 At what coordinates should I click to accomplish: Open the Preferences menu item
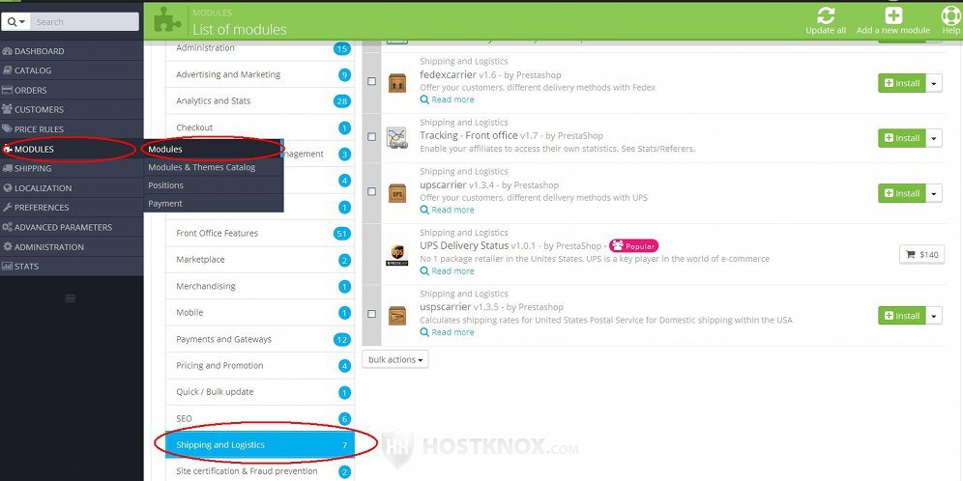click(x=72, y=208)
